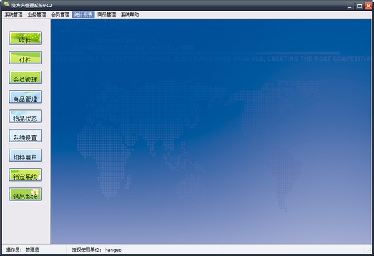Open the 业务管理 menu
374x256 pixels.
point(37,15)
